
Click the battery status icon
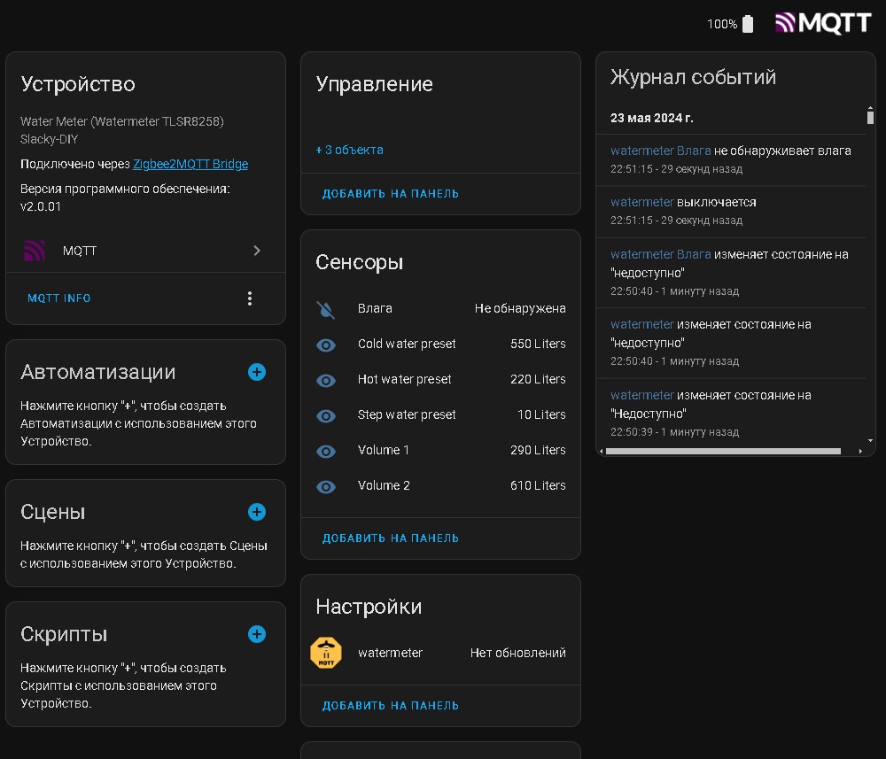pyautogui.click(x=748, y=24)
